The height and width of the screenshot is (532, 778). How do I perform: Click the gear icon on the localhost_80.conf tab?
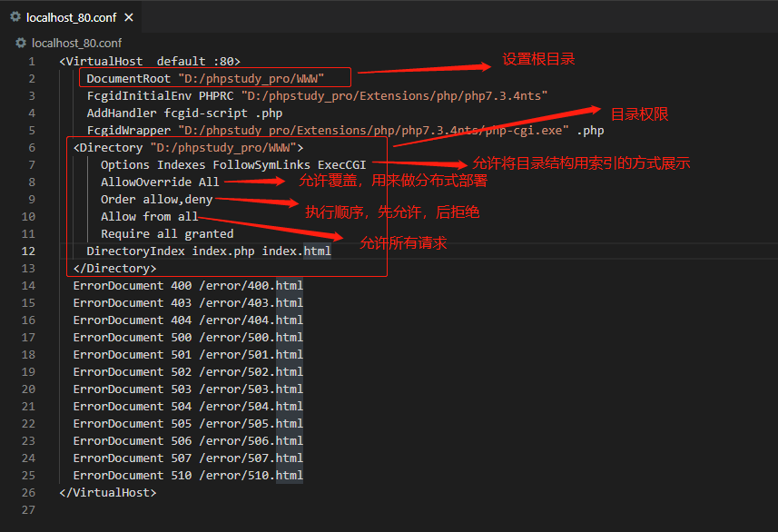15,16
